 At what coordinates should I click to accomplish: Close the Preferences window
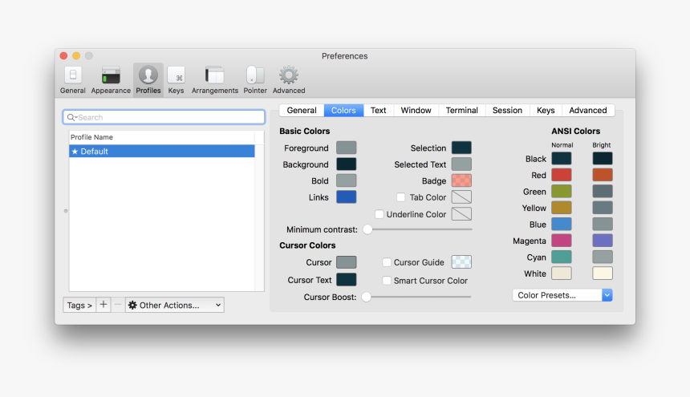point(64,56)
